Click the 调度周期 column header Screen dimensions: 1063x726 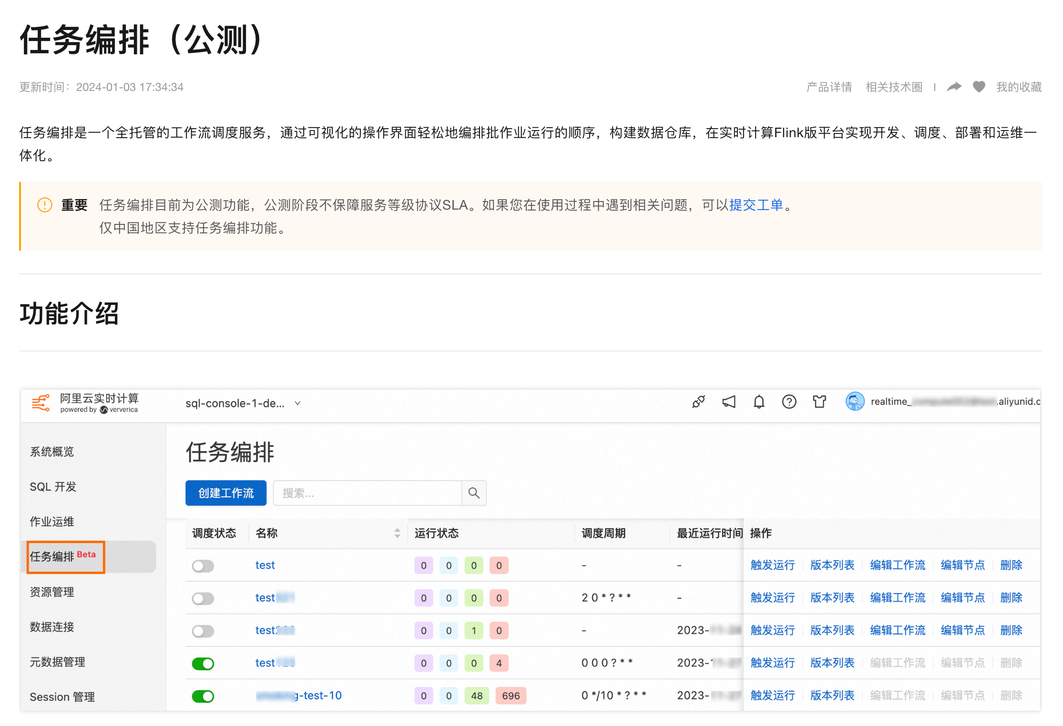(x=603, y=533)
